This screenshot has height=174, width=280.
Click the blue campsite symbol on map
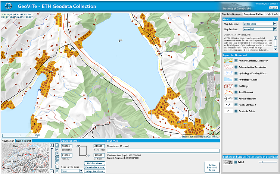40,90
